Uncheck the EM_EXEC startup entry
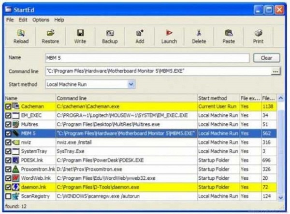Viewport: 290px width, 214px height. coord(8,116)
